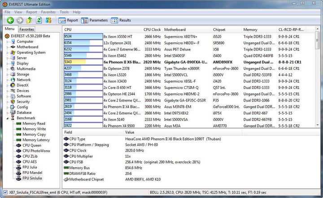Click the Config icon in the tree

click(13, 107)
